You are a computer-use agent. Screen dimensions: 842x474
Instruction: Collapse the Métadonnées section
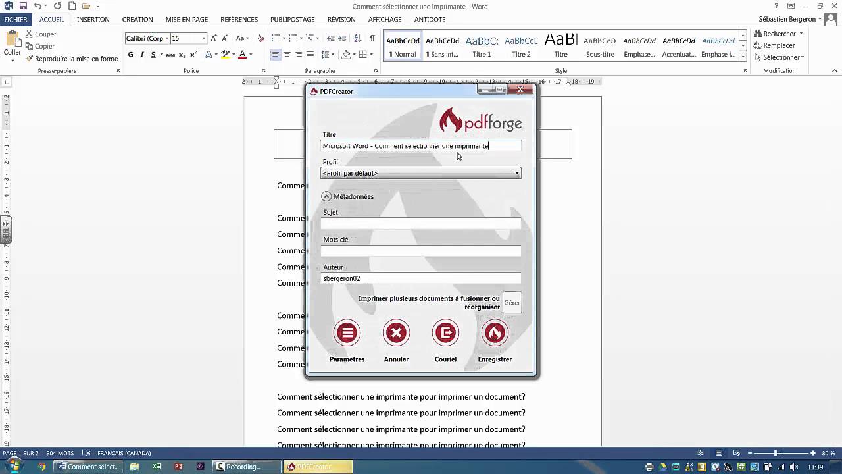coord(326,196)
